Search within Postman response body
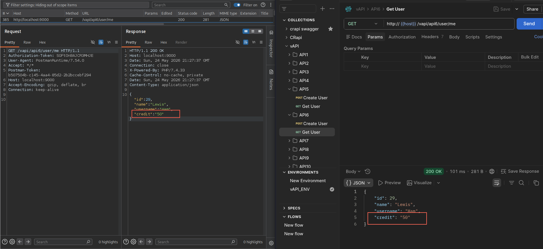The image size is (543, 249). 521,183
